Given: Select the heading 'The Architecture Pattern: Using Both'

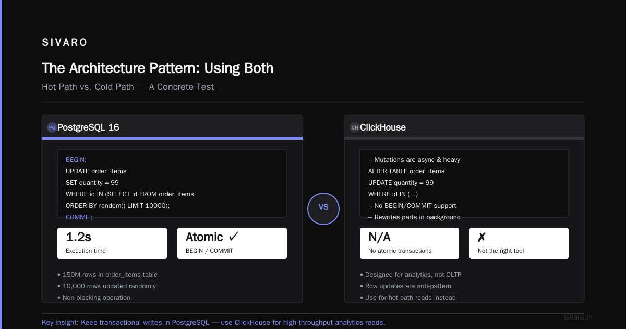Looking at the screenshot, I should (158, 68).
